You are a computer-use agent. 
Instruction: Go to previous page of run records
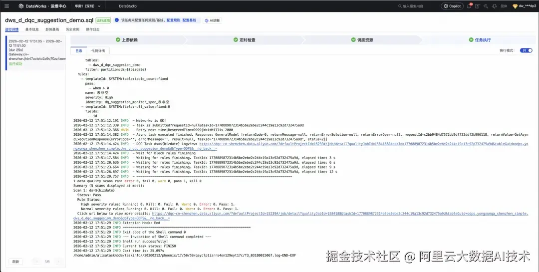click(36, 262)
